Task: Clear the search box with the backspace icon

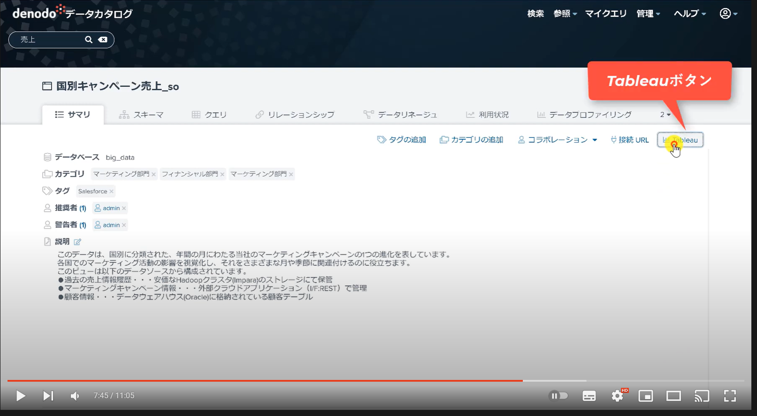Action: [103, 40]
